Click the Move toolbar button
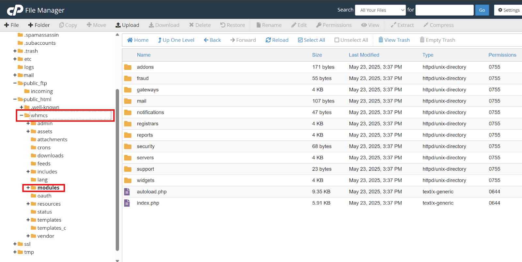The width and height of the screenshot is (522, 262). tap(96, 25)
